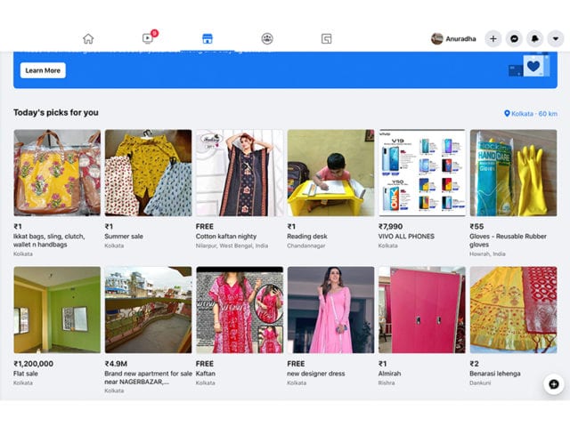Viewport: 570px width, 427px height.
Task: Open the Groups icon in navigation
Action: [x=267, y=38]
